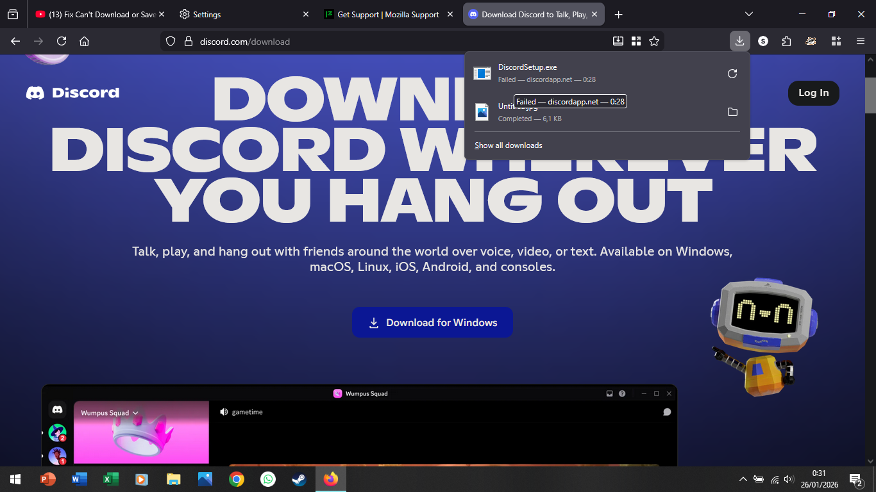Expand the list all tabs dropdown
876x492 pixels.
[x=748, y=14]
